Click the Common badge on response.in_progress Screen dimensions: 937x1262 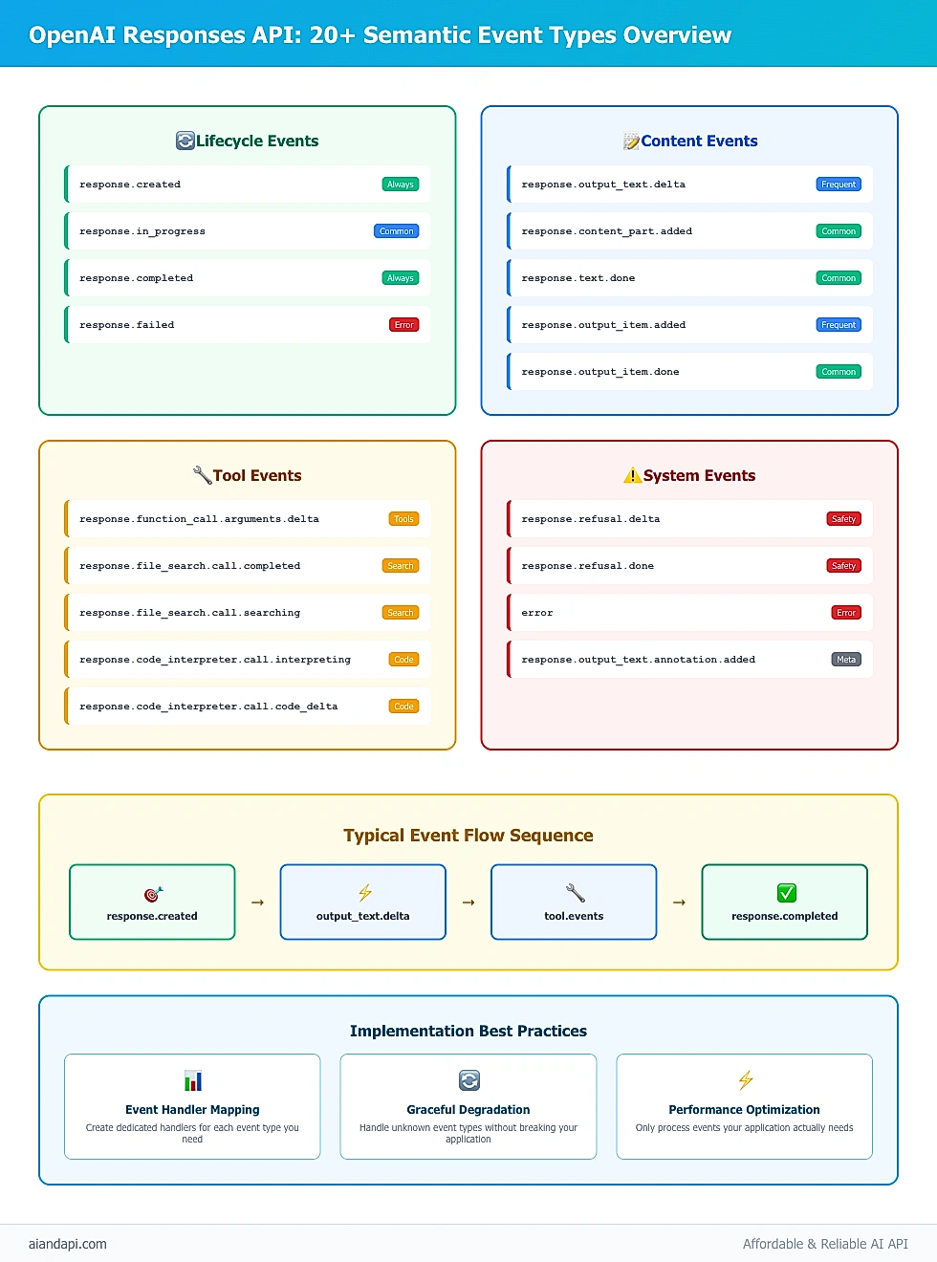(x=397, y=231)
